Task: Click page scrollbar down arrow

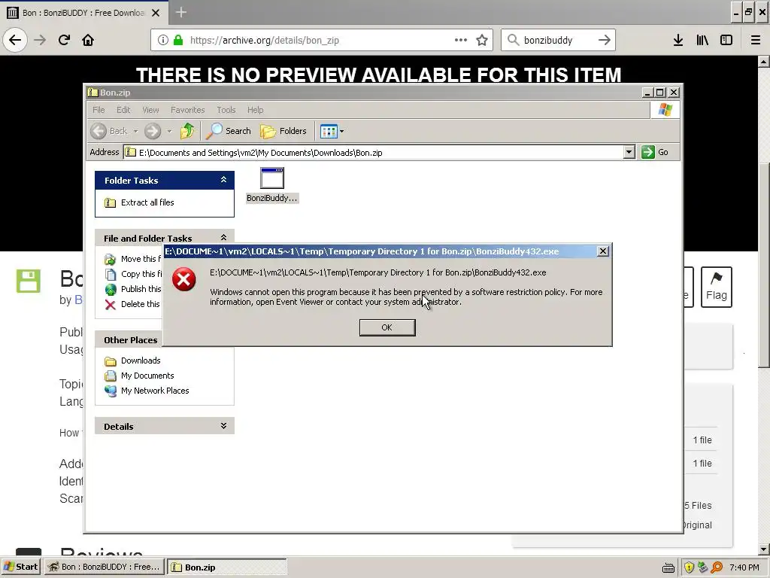Action: click(763, 549)
